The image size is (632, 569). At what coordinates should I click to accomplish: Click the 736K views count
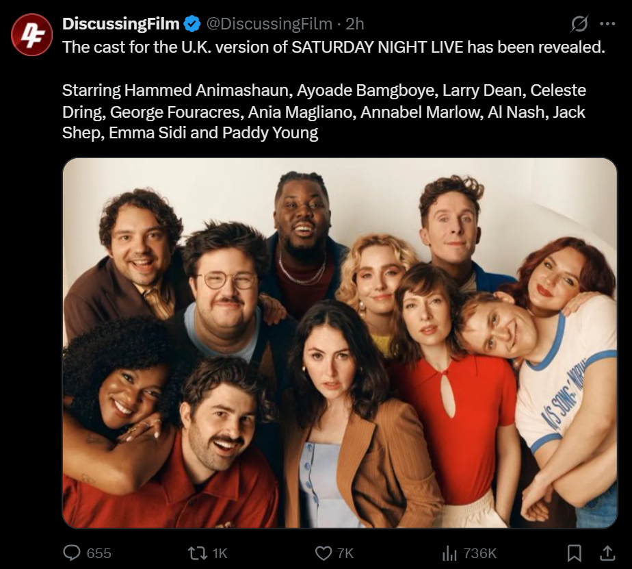click(479, 553)
